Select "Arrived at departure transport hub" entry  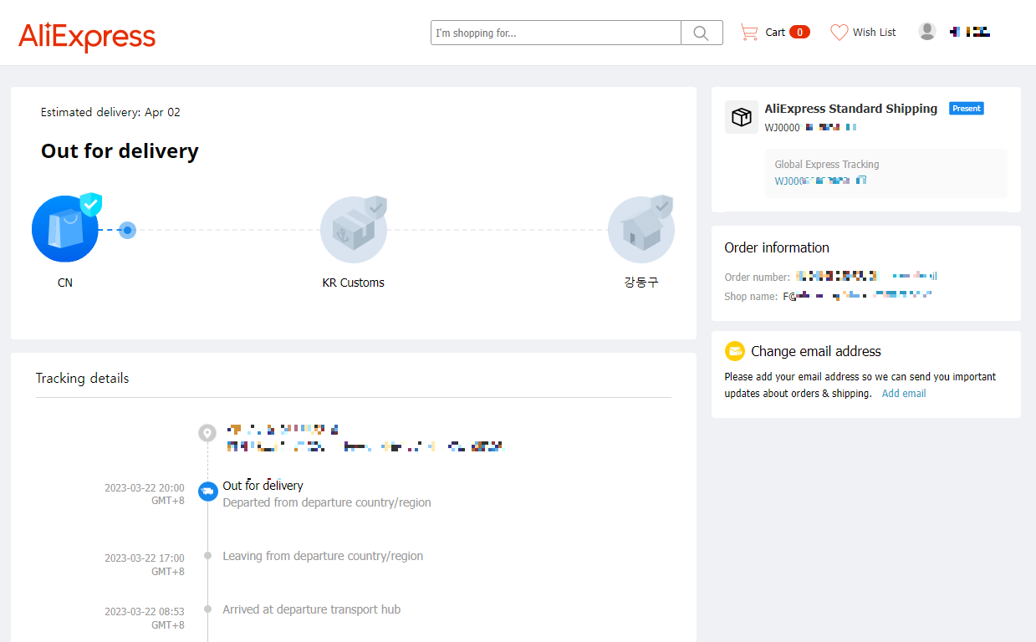pos(311,609)
